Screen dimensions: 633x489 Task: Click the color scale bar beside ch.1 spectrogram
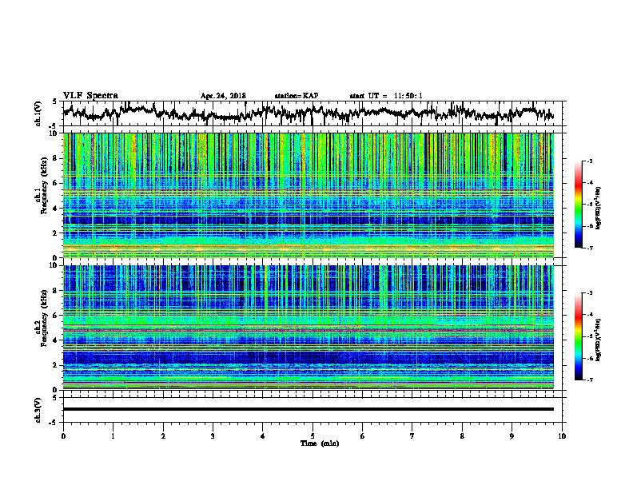[x=579, y=205]
